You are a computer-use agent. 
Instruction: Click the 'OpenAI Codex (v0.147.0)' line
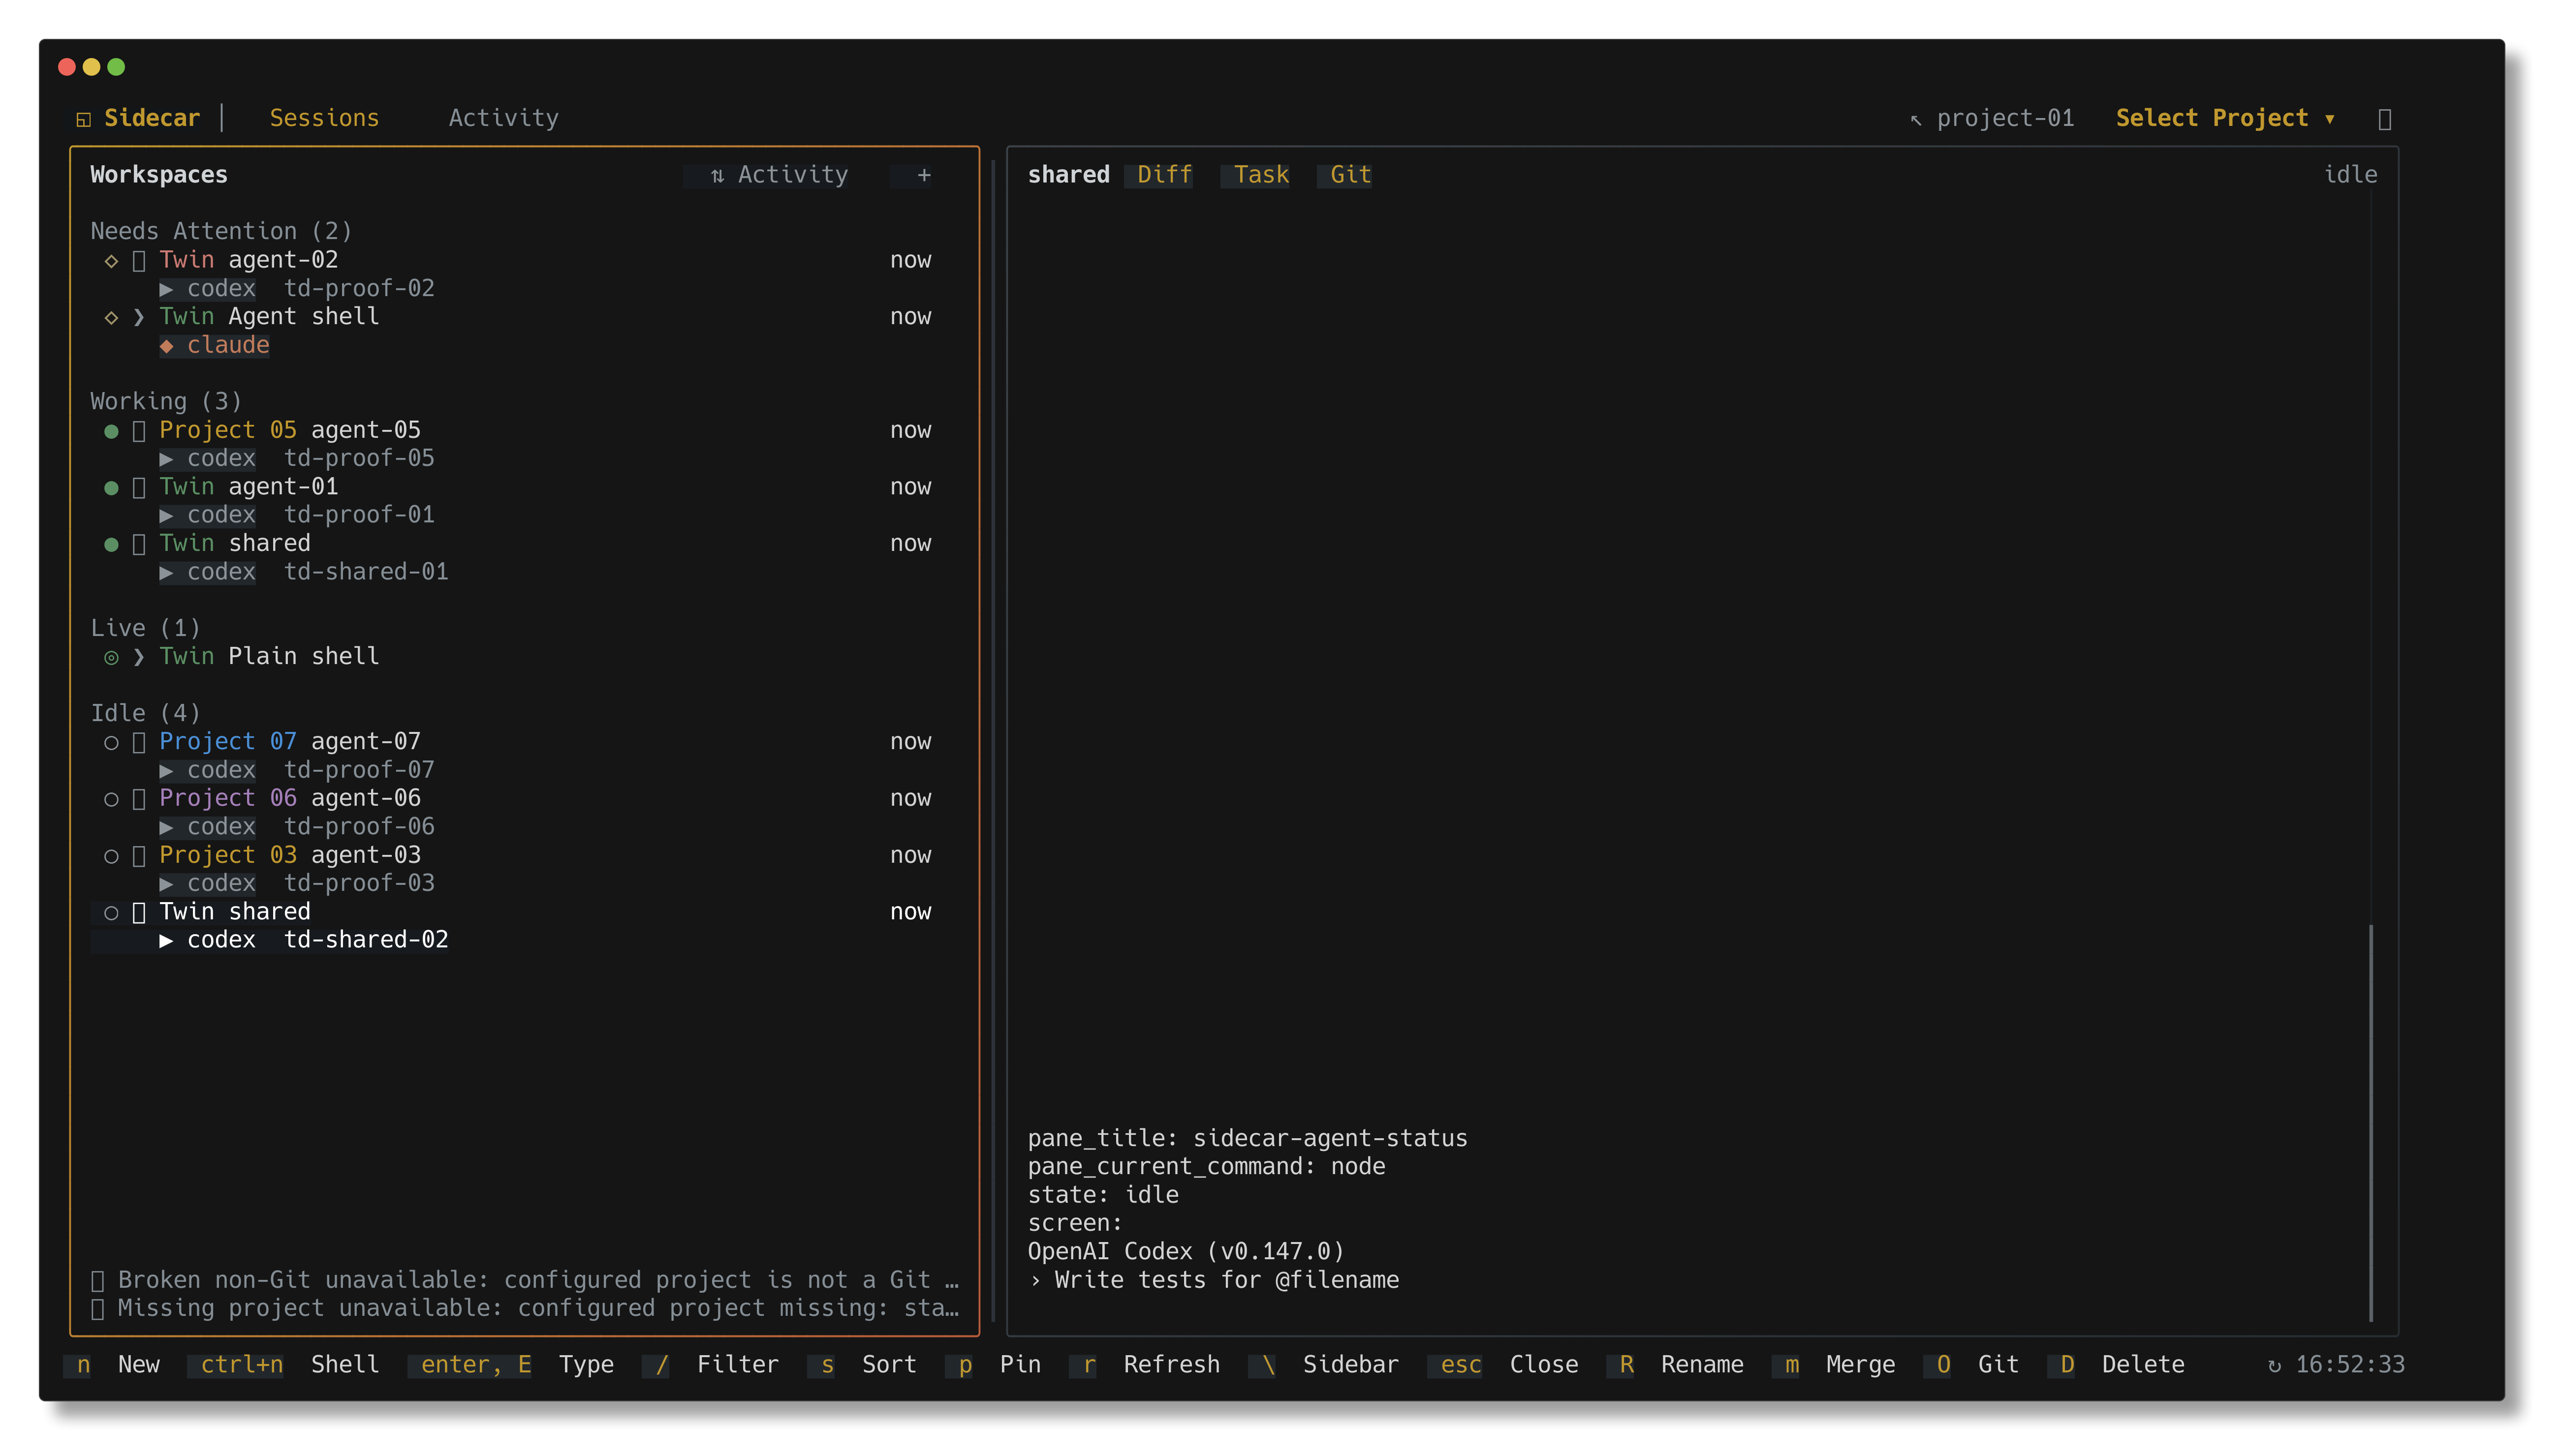point(1186,1252)
